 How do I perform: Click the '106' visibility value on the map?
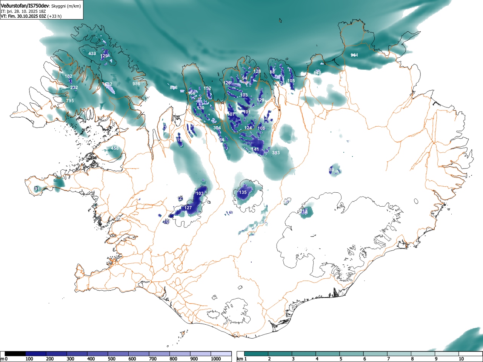point(261,128)
